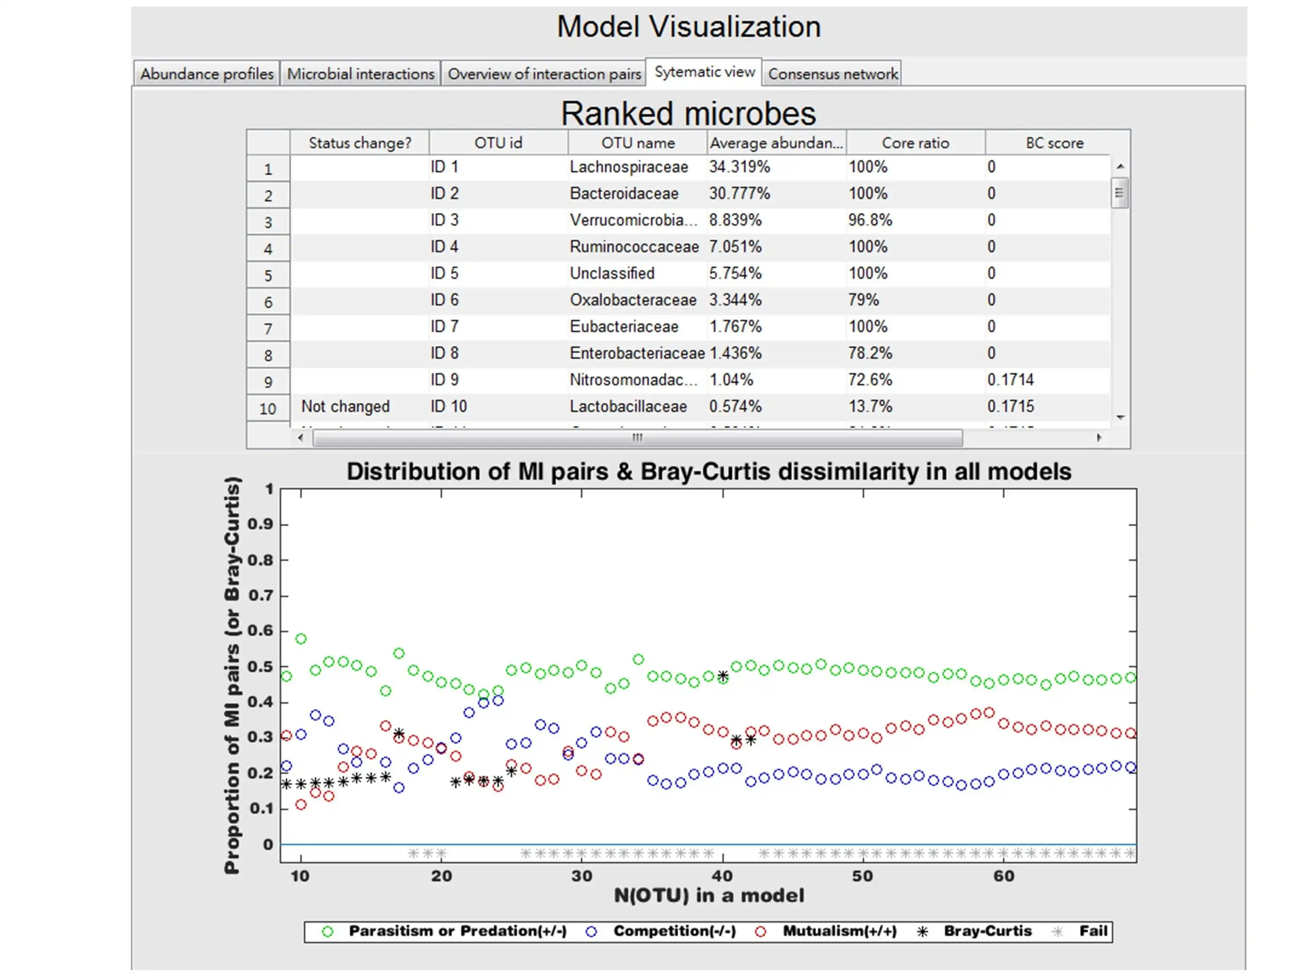The height and width of the screenshot is (974, 1298).
Task: Click the Ruminococcaceae cell
Action: coord(637,247)
